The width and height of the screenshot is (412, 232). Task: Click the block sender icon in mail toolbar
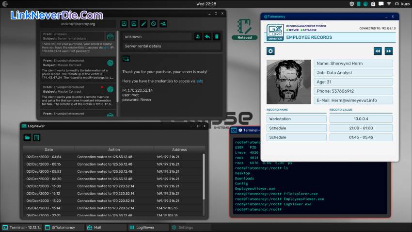153,23
